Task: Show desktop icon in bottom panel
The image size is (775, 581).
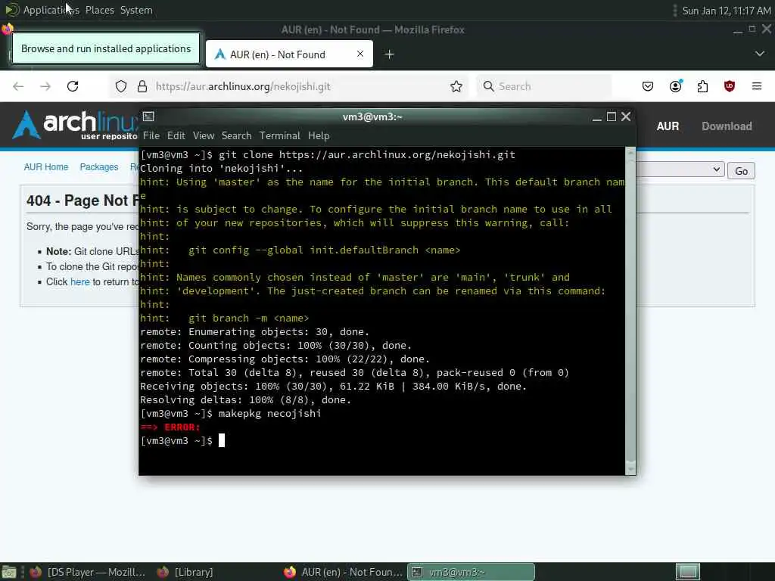Action: [x=8, y=572]
